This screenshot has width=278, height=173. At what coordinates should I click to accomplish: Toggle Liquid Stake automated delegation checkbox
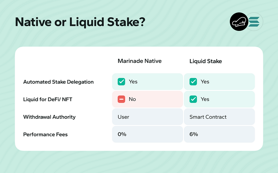pos(193,82)
